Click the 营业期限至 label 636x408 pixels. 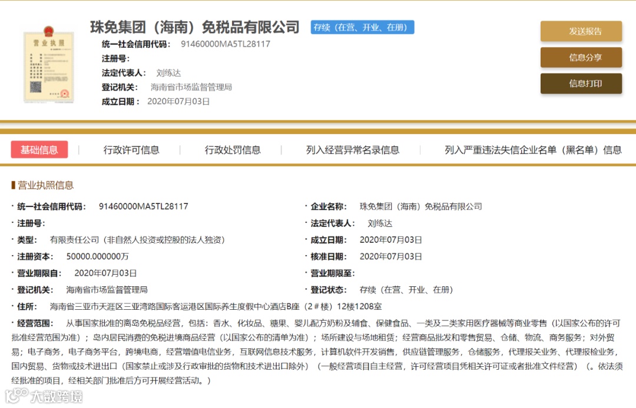333,273
